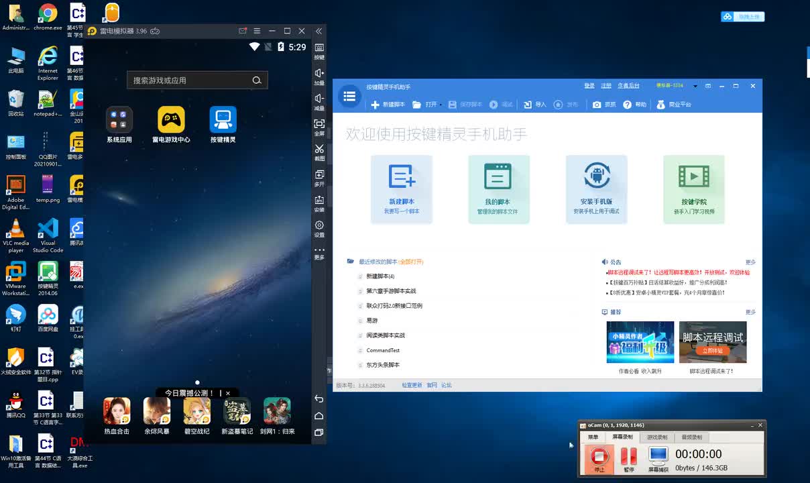Viewport: 810px width, 483px height.
Task: Click the oCam 屏幕捕获 button
Action: 658,460
